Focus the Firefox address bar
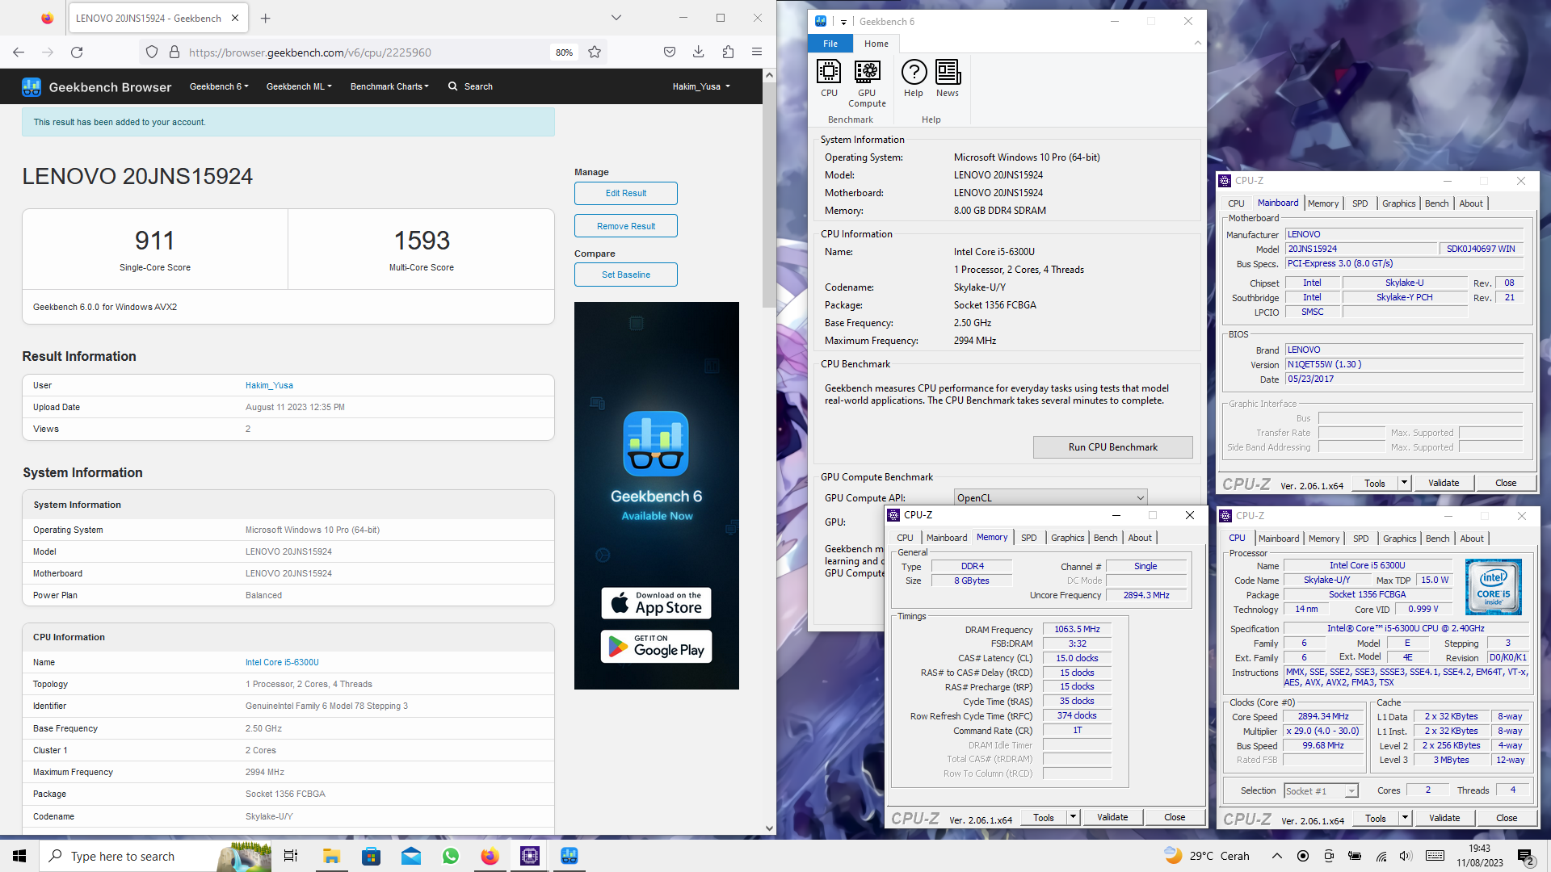 [x=364, y=52]
